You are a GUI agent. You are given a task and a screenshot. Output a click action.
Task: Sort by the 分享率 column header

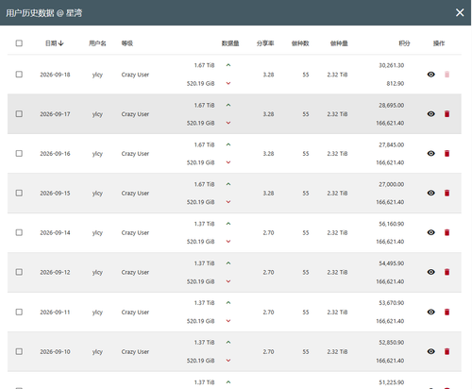[265, 43]
